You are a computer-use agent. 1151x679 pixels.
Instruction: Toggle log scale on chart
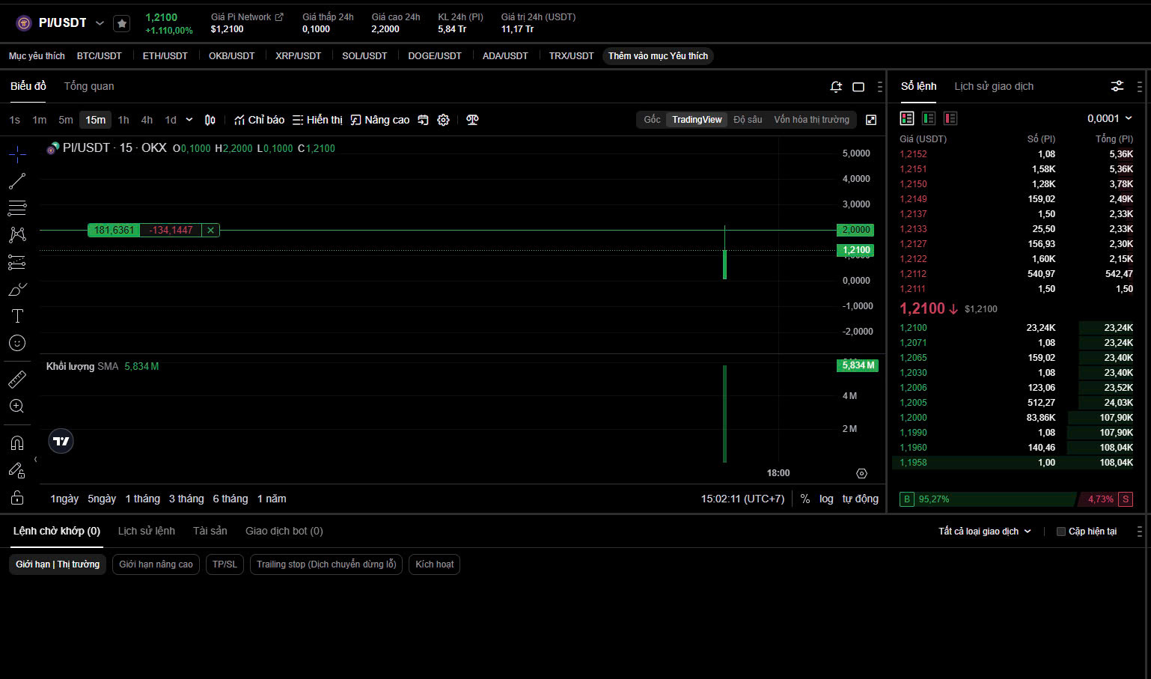coord(826,499)
